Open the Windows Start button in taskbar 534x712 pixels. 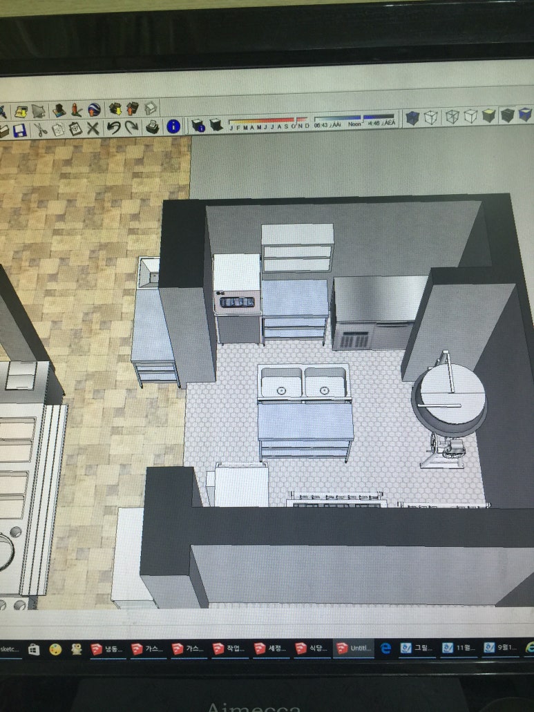pyautogui.click(x=34, y=650)
